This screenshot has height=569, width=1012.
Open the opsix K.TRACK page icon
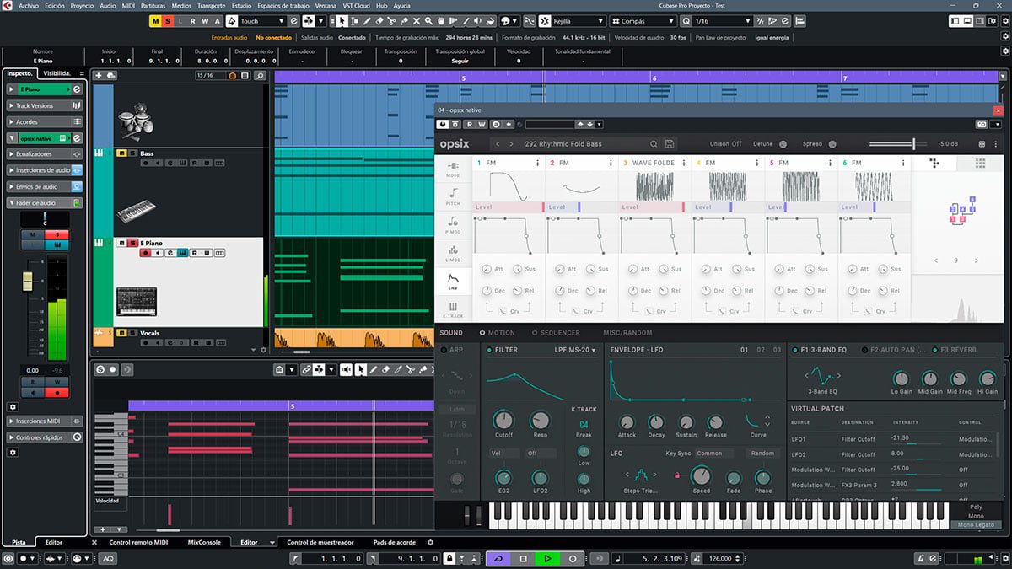(x=453, y=309)
